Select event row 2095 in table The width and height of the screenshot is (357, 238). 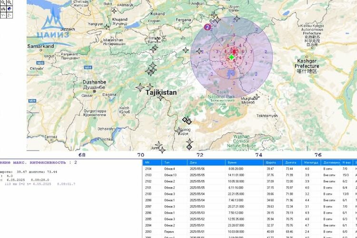(x=238, y=219)
